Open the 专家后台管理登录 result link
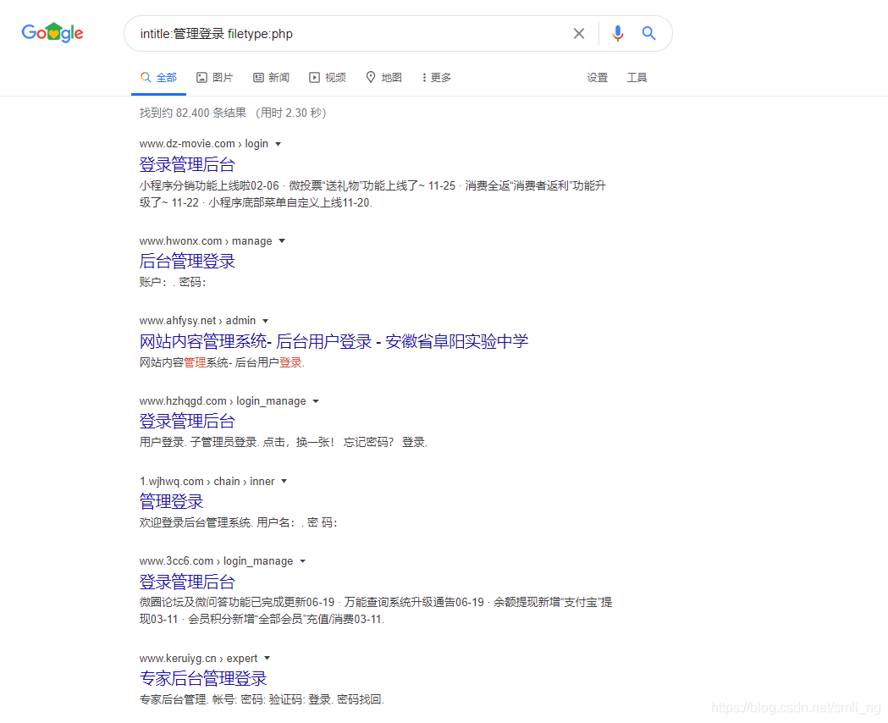Image resolution: width=888 pixels, height=723 pixels. click(x=203, y=678)
